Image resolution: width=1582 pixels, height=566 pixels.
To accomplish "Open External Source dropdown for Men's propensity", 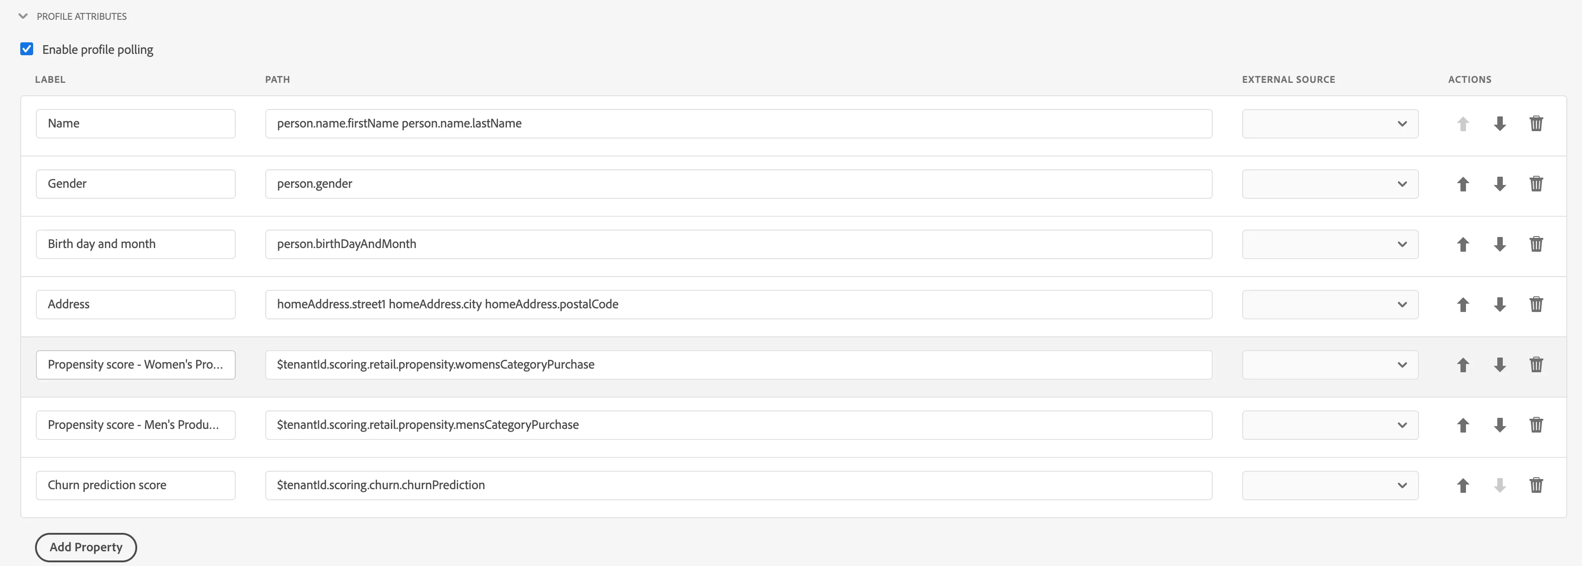I will click(x=1330, y=425).
